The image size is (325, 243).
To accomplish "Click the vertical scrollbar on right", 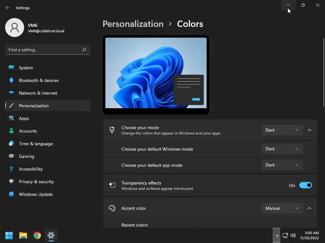I will 323,73.
